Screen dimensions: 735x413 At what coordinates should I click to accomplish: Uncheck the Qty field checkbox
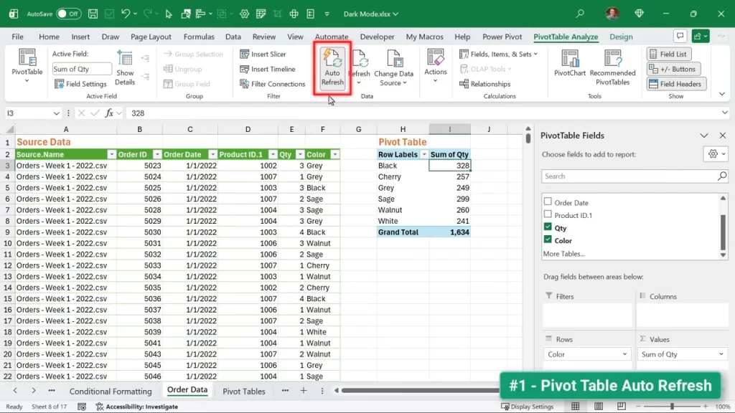coord(548,228)
